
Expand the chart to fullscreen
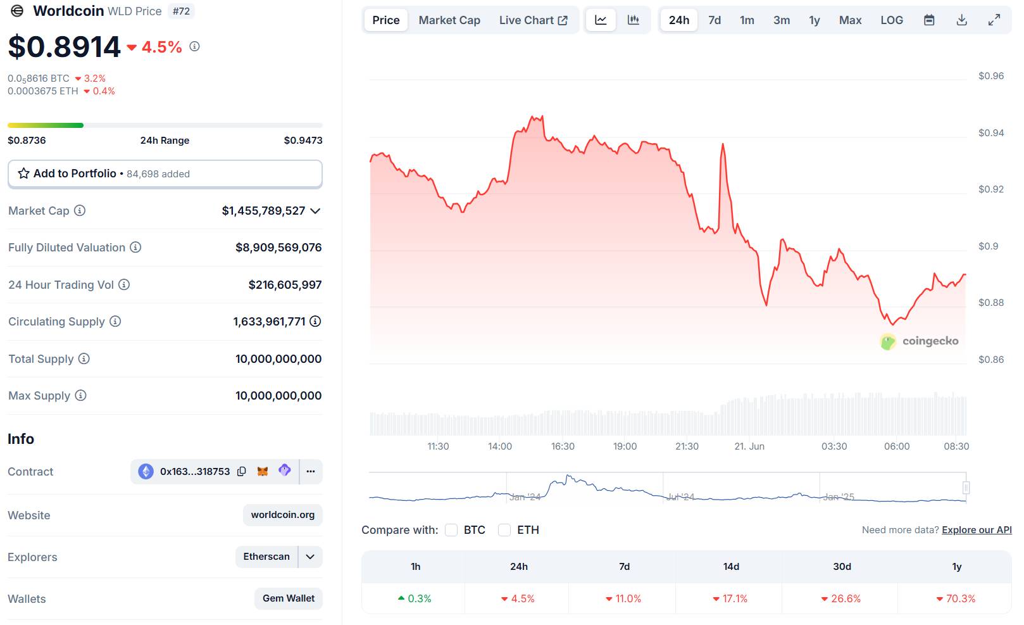(994, 20)
